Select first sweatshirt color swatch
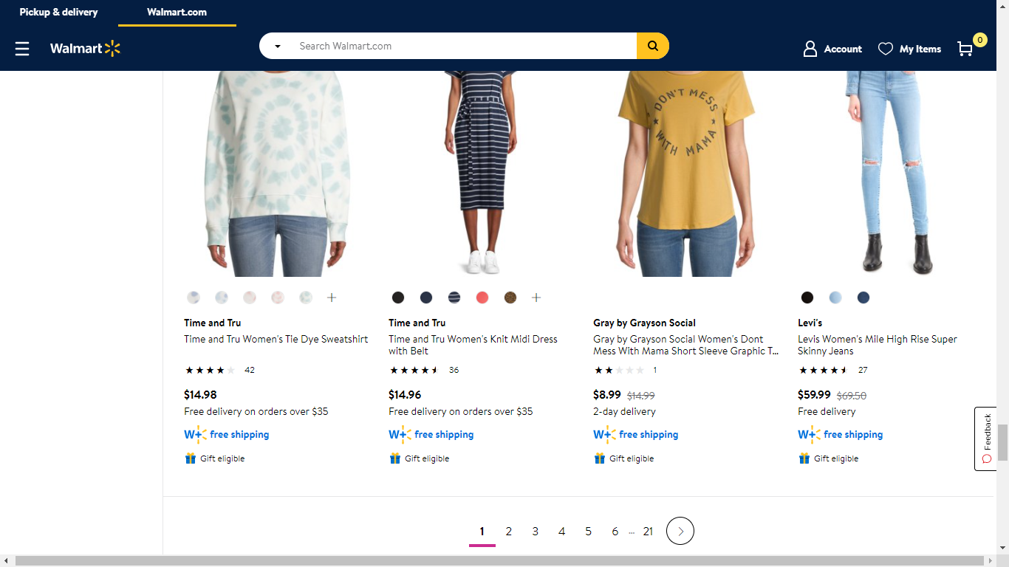This screenshot has height=567, width=1009. tap(194, 298)
